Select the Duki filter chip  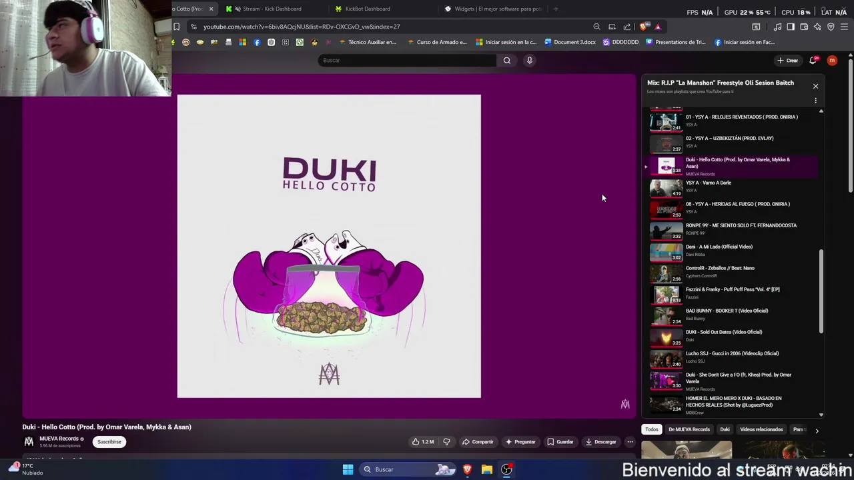pos(725,429)
